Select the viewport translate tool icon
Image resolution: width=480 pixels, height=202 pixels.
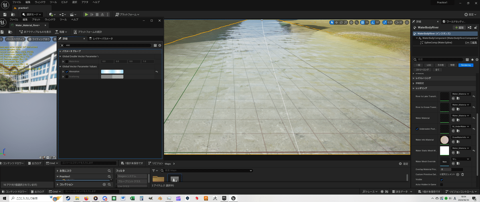click(x=336, y=22)
